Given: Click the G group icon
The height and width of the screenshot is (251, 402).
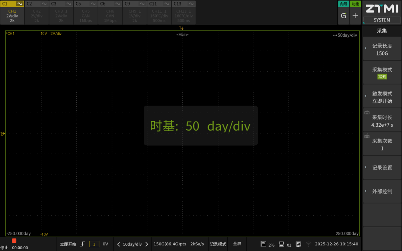Looking at the screenshot, I should [x=344, y=16].
